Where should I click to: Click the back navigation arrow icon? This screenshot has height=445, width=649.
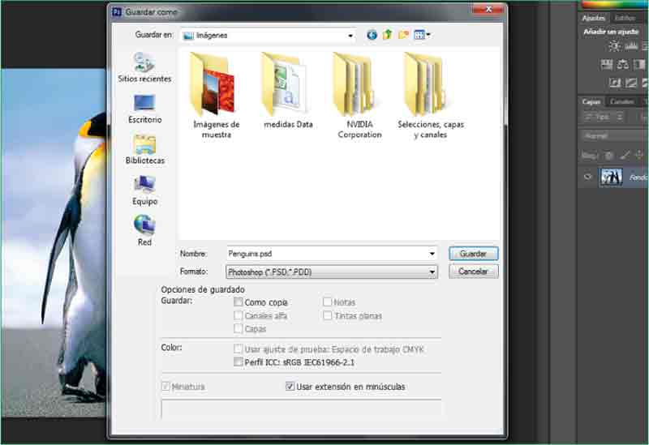pos(372,35)
